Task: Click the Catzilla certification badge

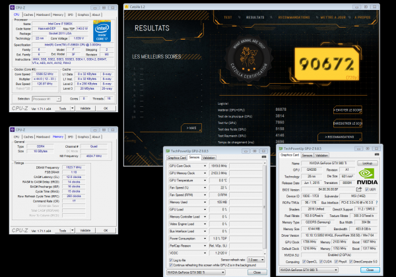Action: 249,59
